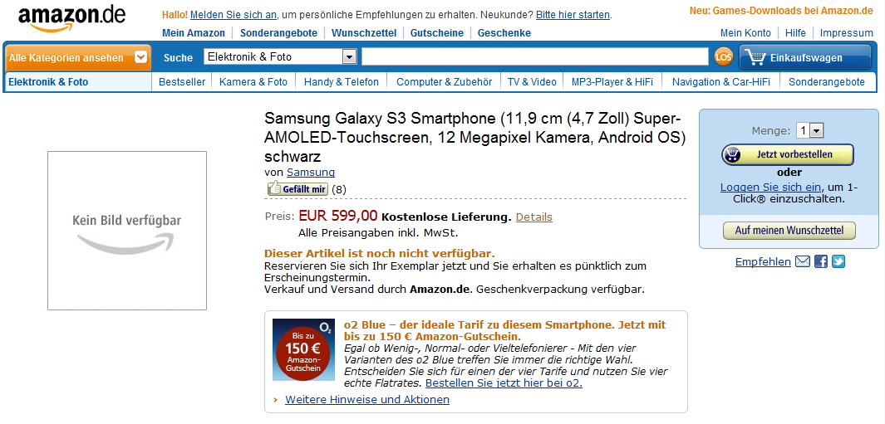Open the Einkaufswagen shopping cart
This screenshot has height=424, width=885.
click(x=804, y=57)
